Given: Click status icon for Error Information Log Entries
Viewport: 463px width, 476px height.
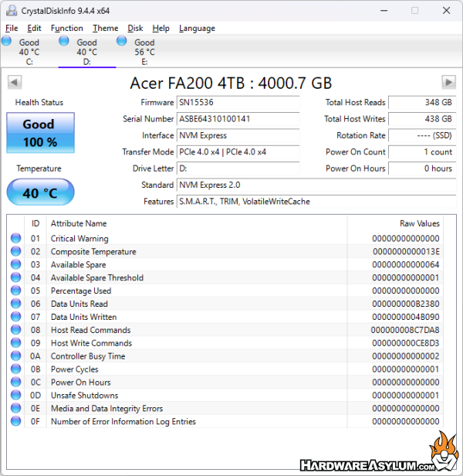Looking at the screenshot, I should point(15,421).
